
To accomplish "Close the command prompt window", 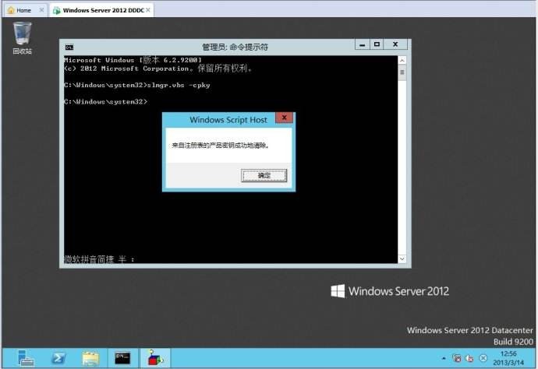I will 395,44.
